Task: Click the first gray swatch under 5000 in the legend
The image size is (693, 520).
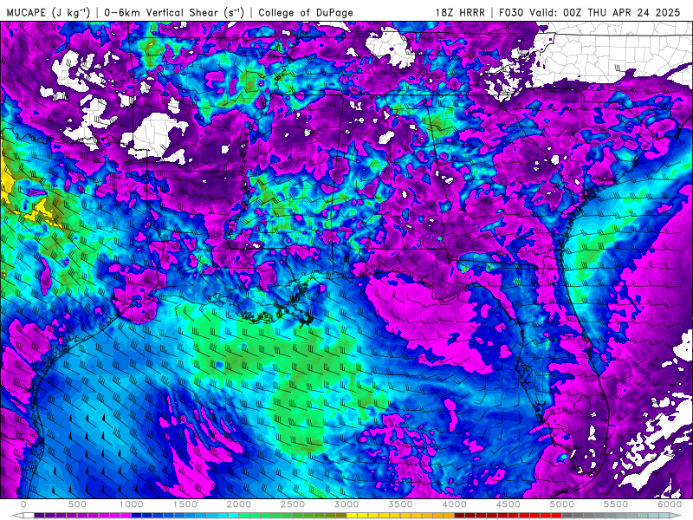Action: point(567,516)
